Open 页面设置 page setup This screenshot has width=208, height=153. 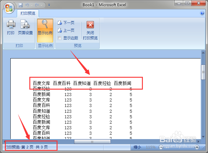click(x=25, y=27)
